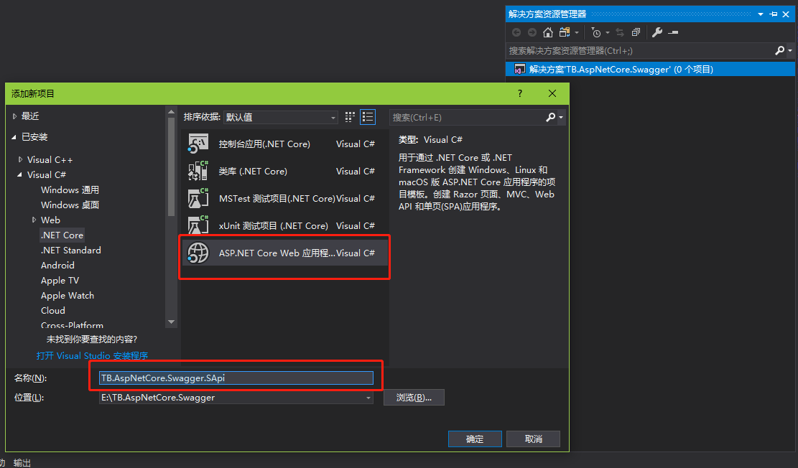Switch templates to small icon view

[350, 116]
